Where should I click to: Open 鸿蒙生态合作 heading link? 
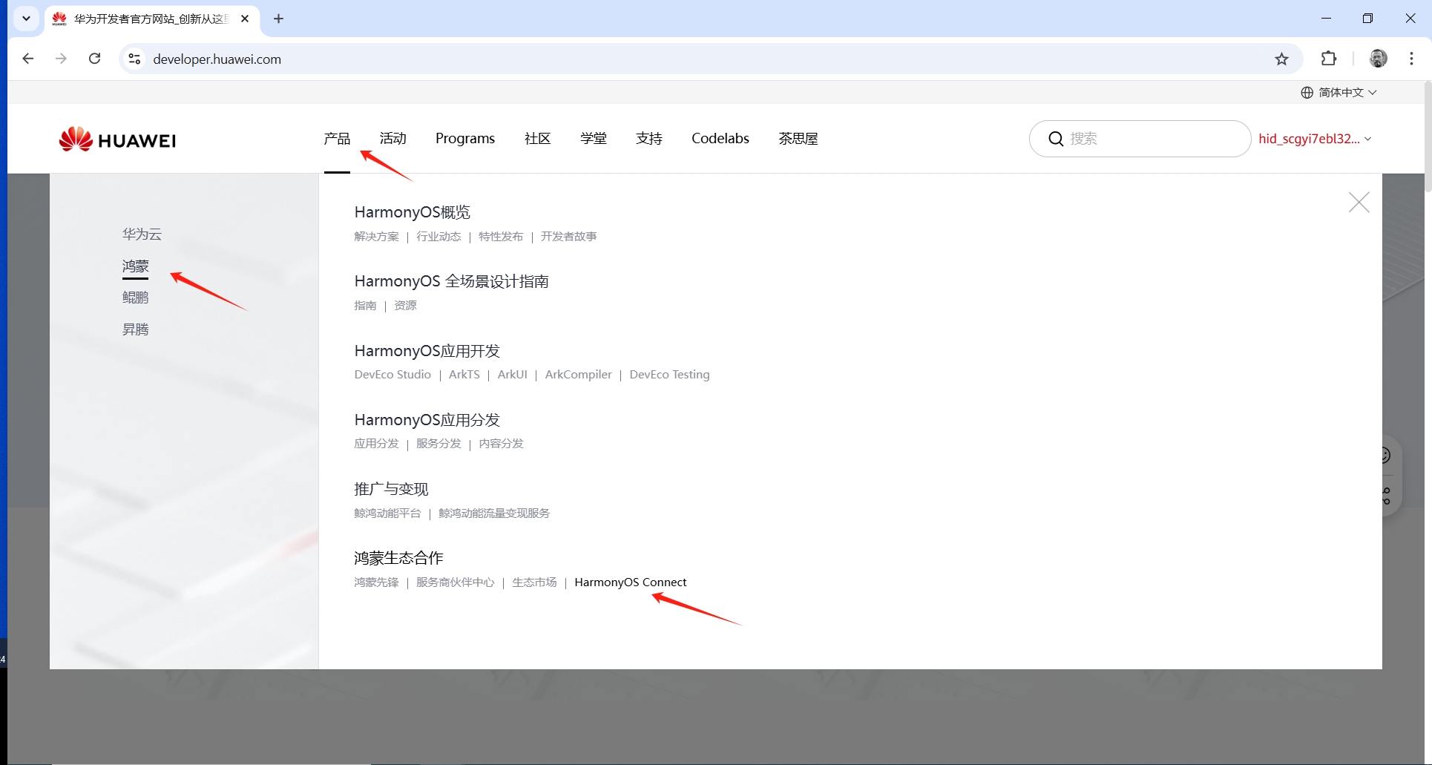pyautogui.click(x=398, y=558)
